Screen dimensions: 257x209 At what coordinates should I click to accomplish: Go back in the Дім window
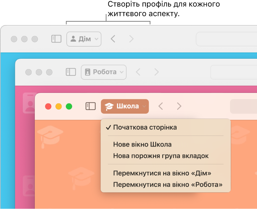click(113, 39)
